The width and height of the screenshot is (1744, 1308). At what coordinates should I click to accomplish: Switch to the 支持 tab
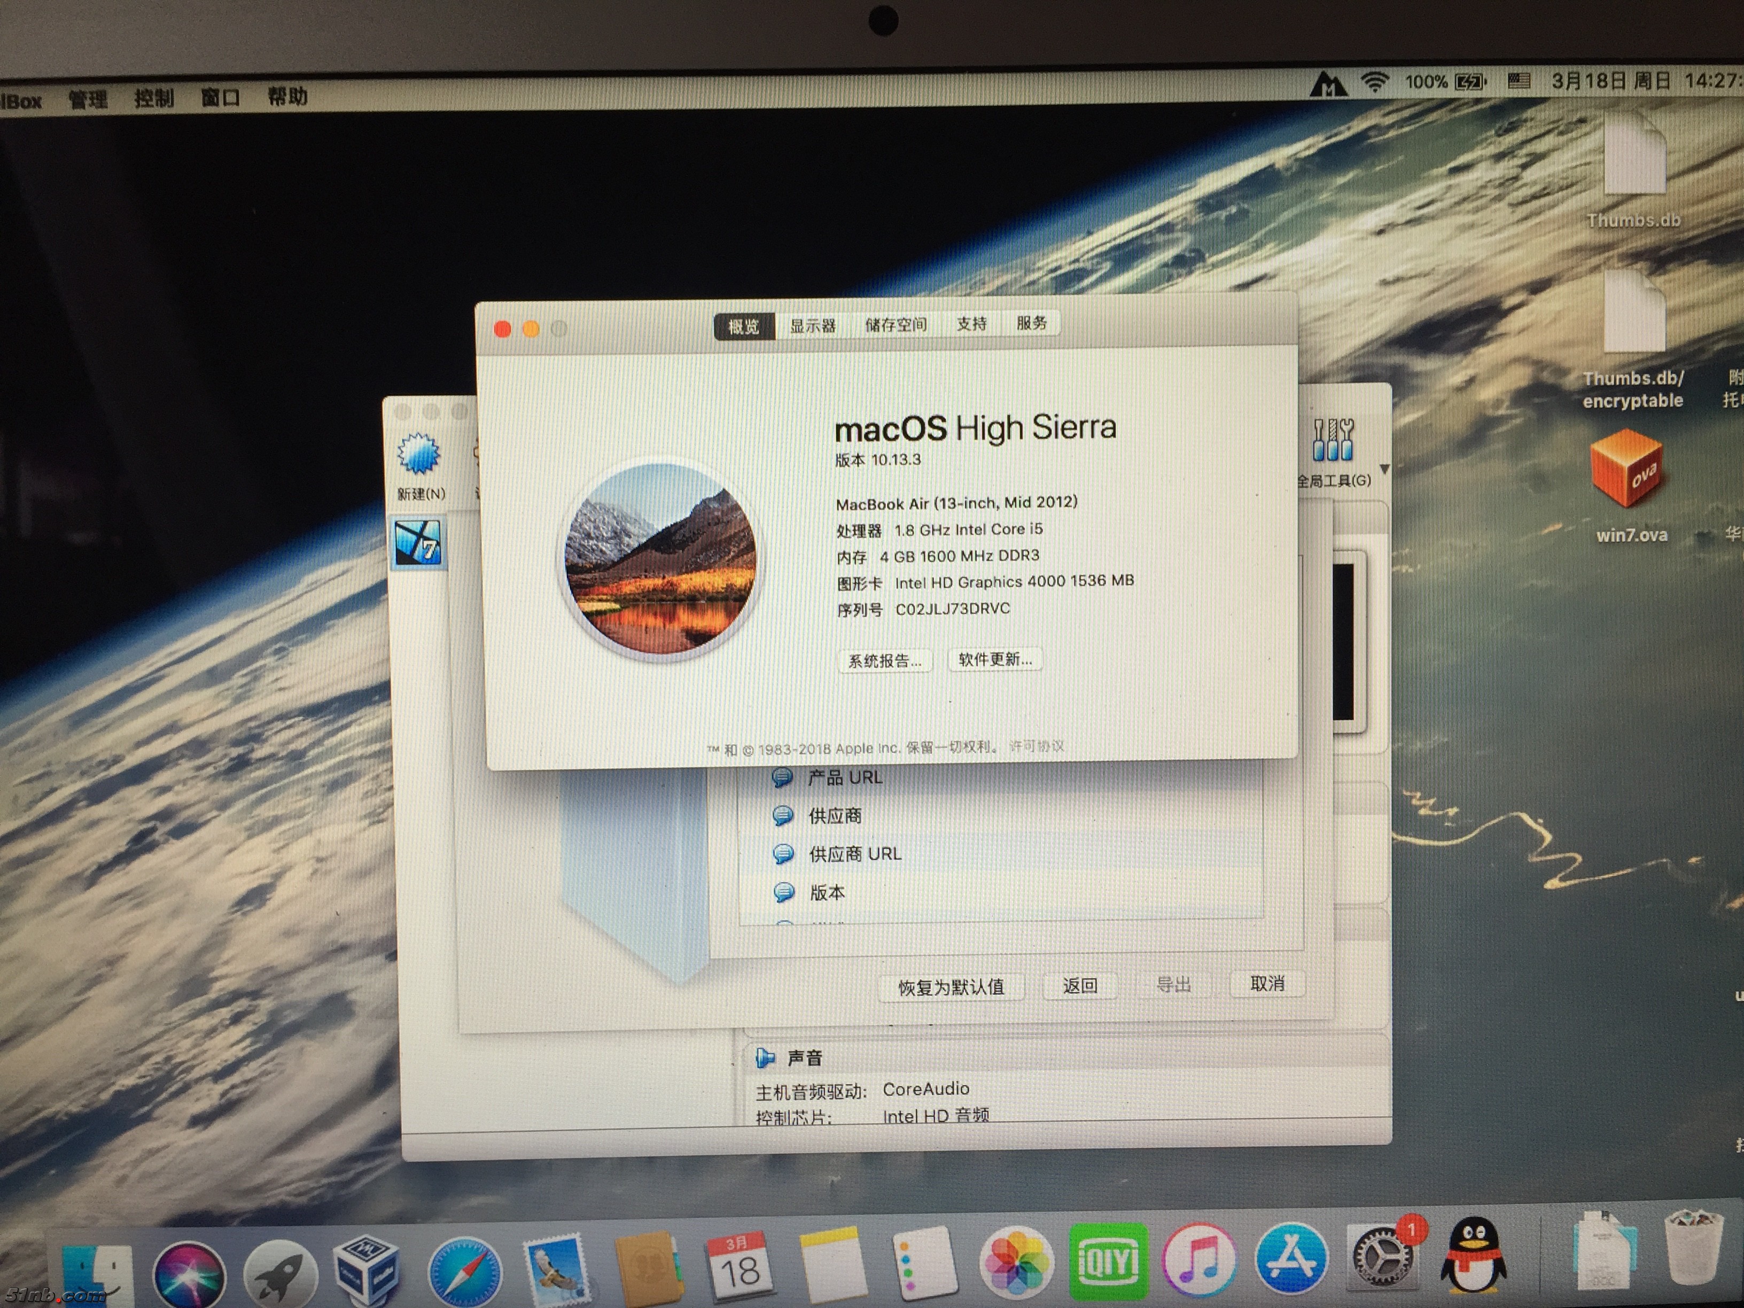971,323
